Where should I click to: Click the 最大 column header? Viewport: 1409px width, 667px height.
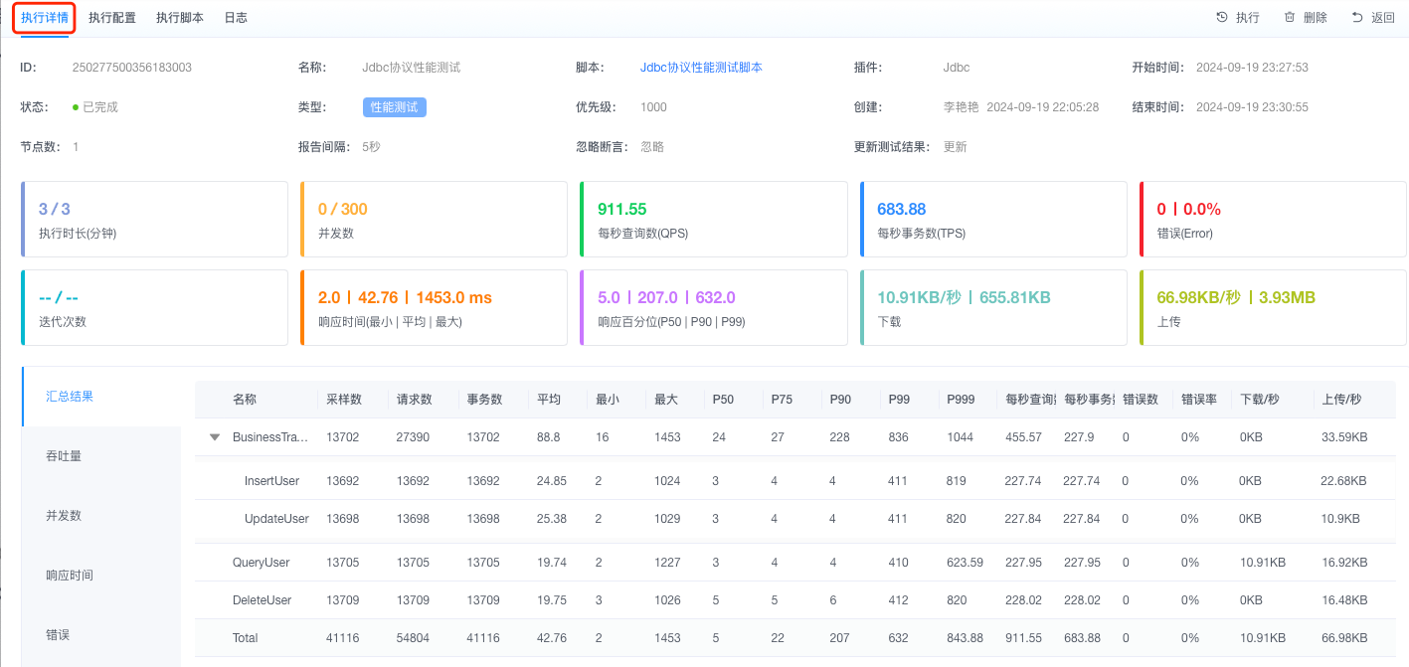pos(666,399)
